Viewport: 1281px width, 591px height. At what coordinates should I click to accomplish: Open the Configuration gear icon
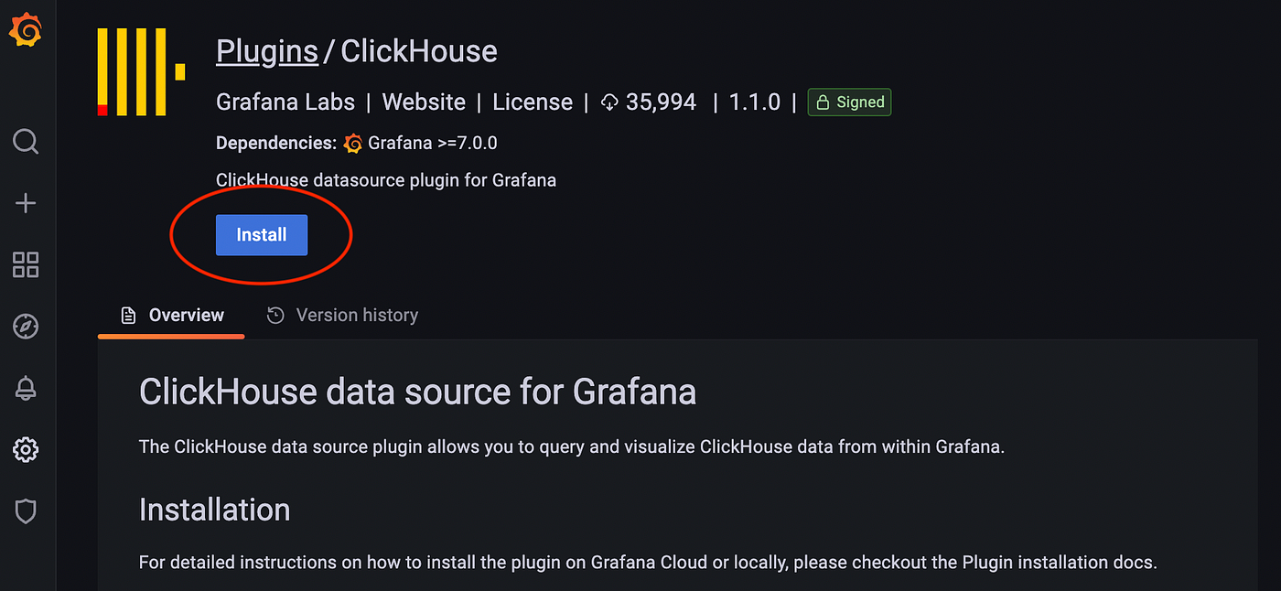25,449
